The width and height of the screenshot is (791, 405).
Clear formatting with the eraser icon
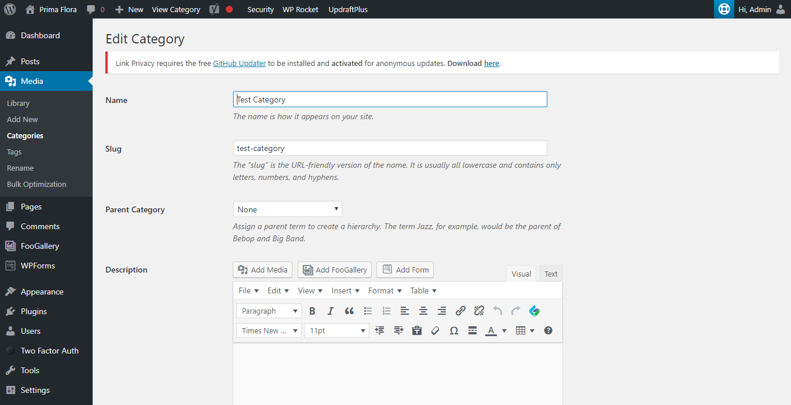tap(435, 331)
